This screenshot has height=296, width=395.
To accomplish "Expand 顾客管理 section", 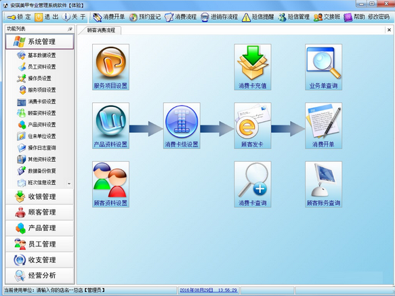I will point(39,213).
